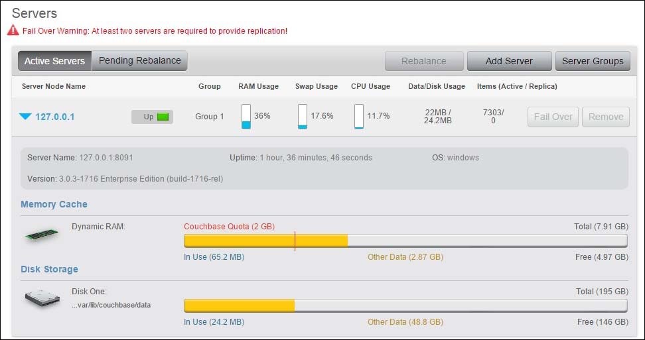Image resolution: width=645 pixels, height=340 pixels.
Task: Click the Dynamic RAM usage bar
Action: (x=405, y=241)
